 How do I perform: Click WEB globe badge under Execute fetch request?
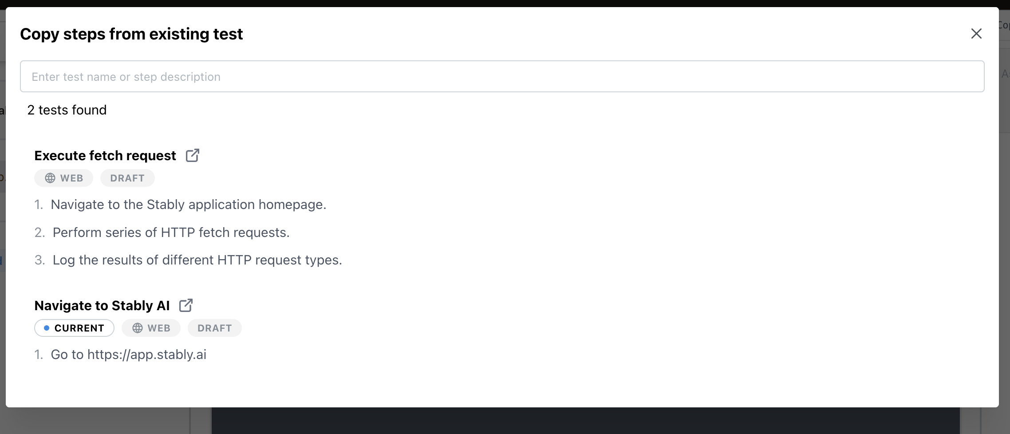pyautogui.click(x=64, y=178)
